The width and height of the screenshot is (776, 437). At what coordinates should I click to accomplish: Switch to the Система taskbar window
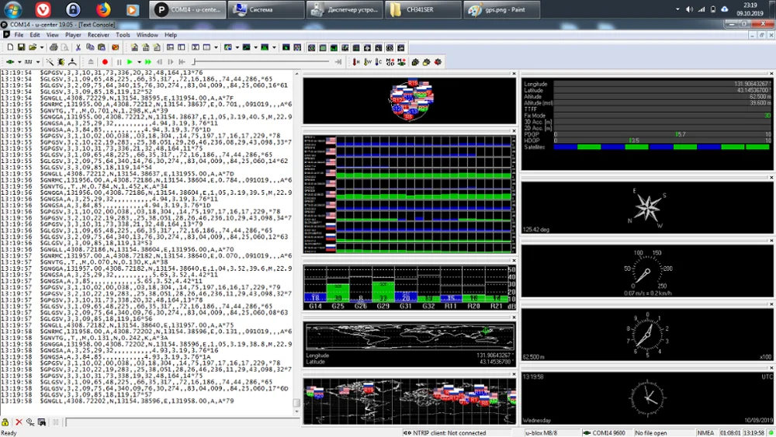point(266,9)
